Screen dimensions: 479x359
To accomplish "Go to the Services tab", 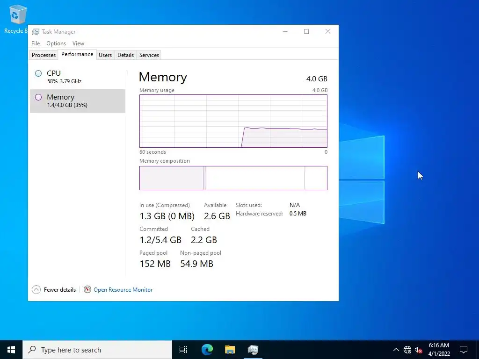I will click(x=149, y=55).
